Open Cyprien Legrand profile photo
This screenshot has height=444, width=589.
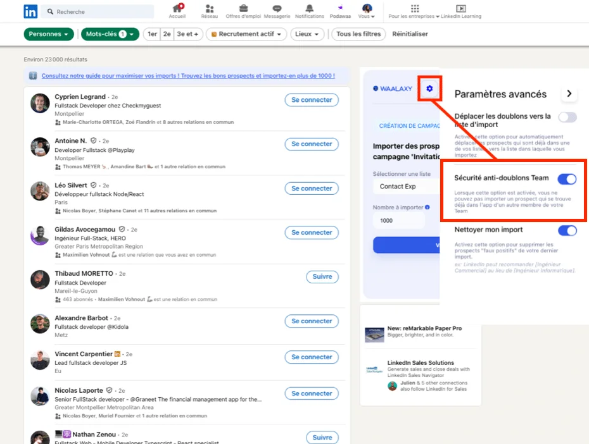tap(40, 103)
